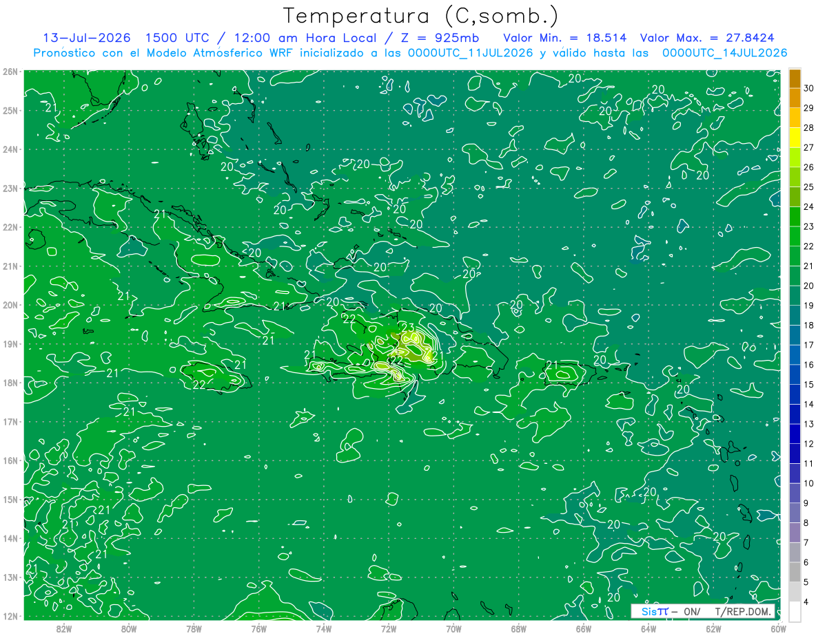Image resolution: width=827 pixels, height=638 pixels.
Task: Click the color scale value 19
Action: (x=809, y=306)
